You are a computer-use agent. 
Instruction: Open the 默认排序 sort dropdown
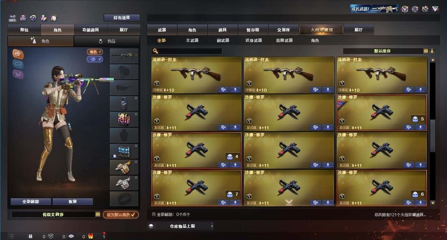coord(383,51)
